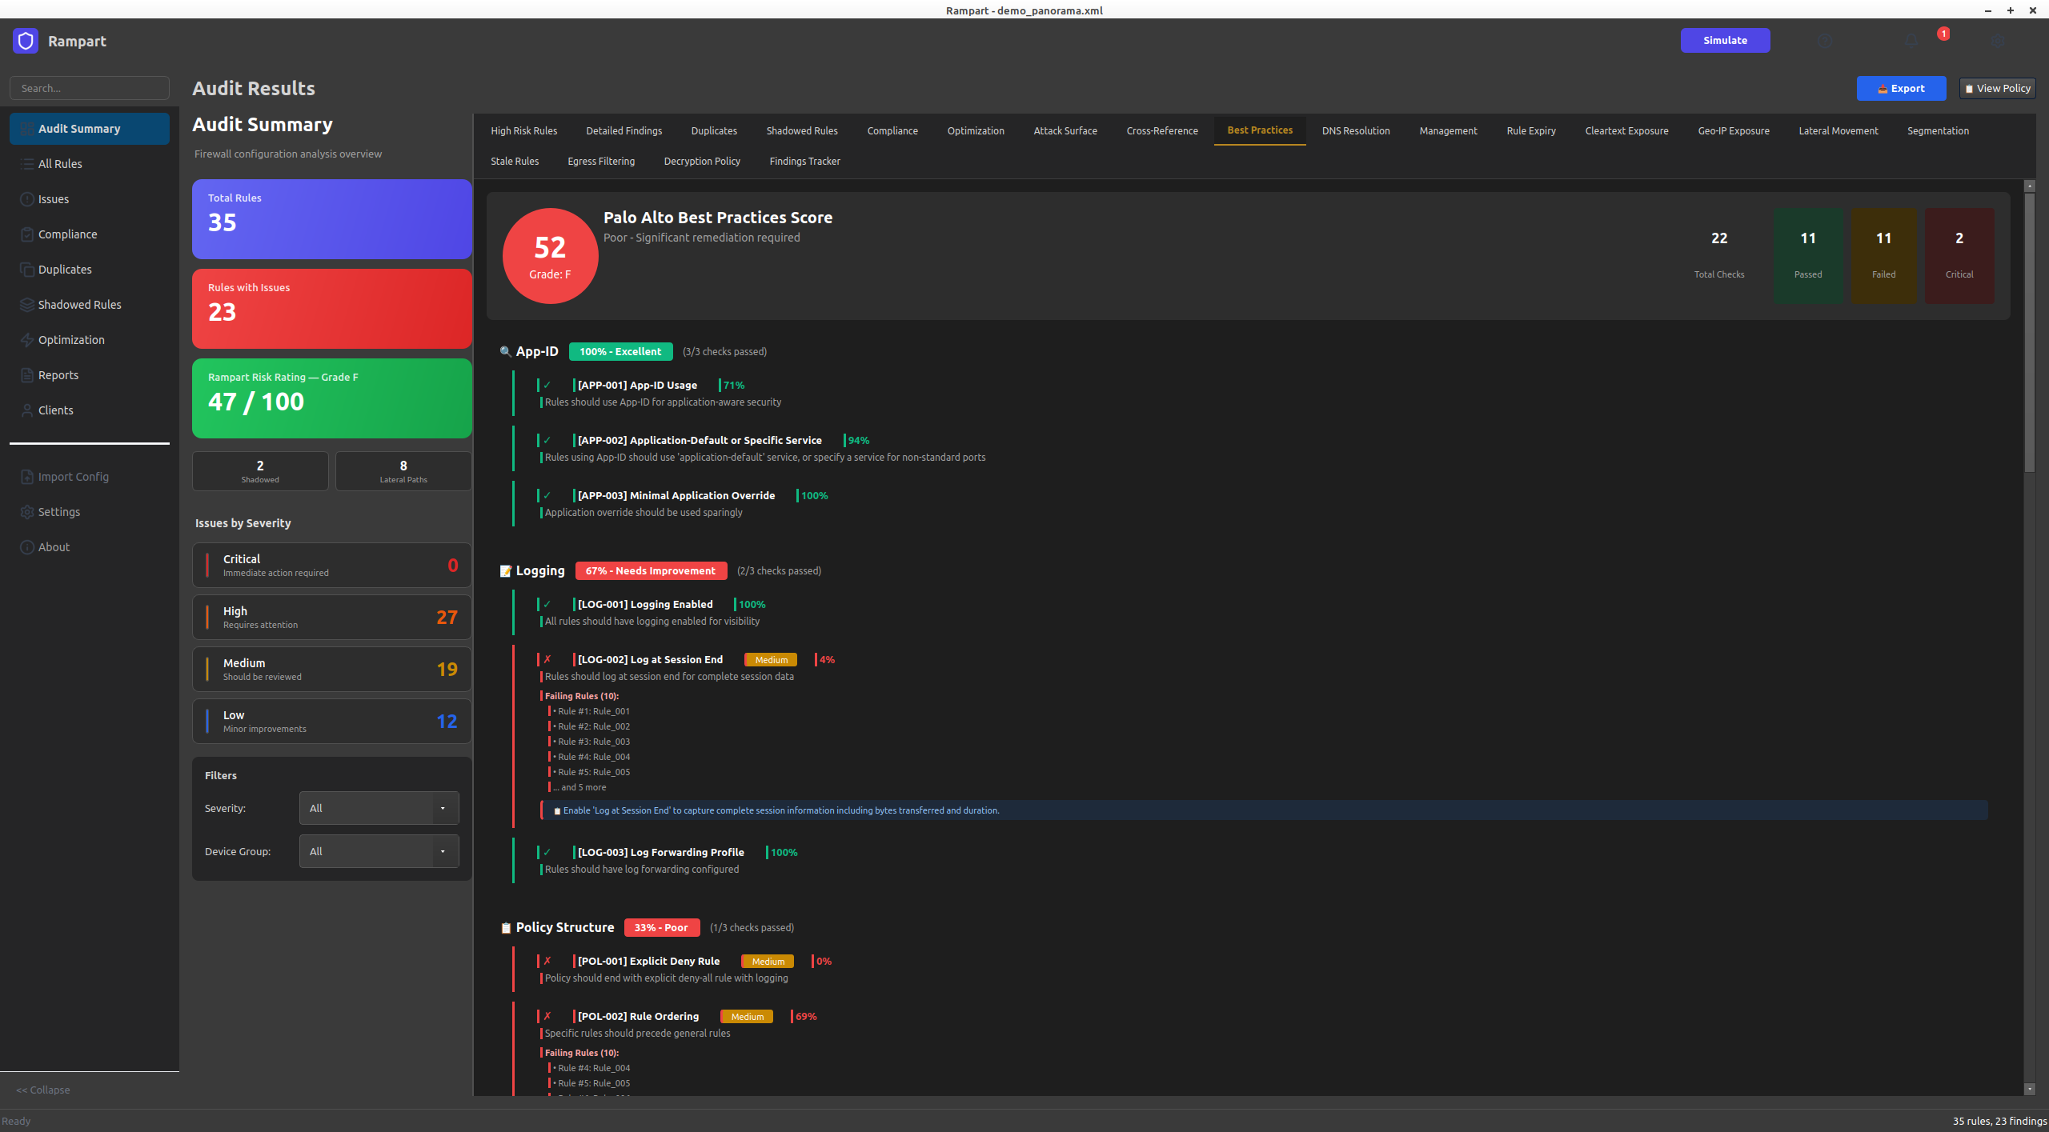
Task: Switch to the Attack Surface tab
Action: (1065, 130)
